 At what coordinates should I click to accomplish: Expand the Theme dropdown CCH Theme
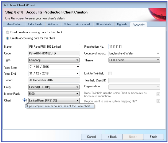click(134, 60)
